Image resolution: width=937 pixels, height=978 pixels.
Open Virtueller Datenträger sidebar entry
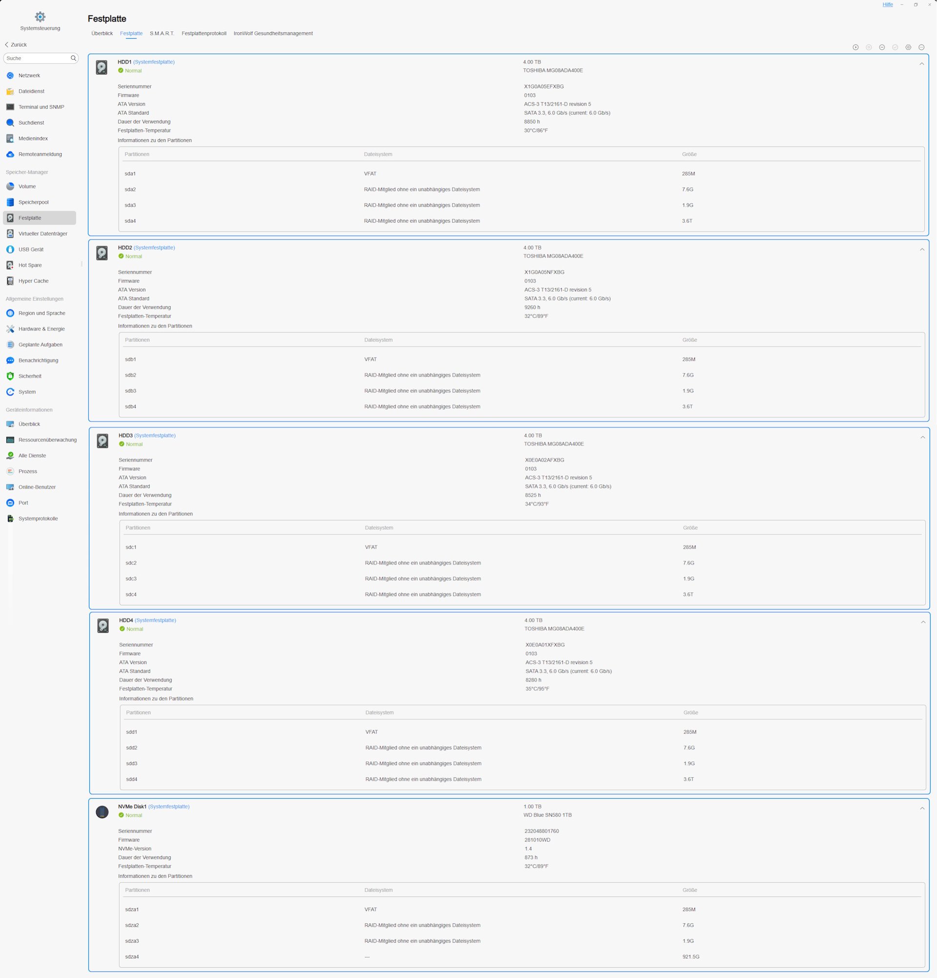click(x=42, y=234)
